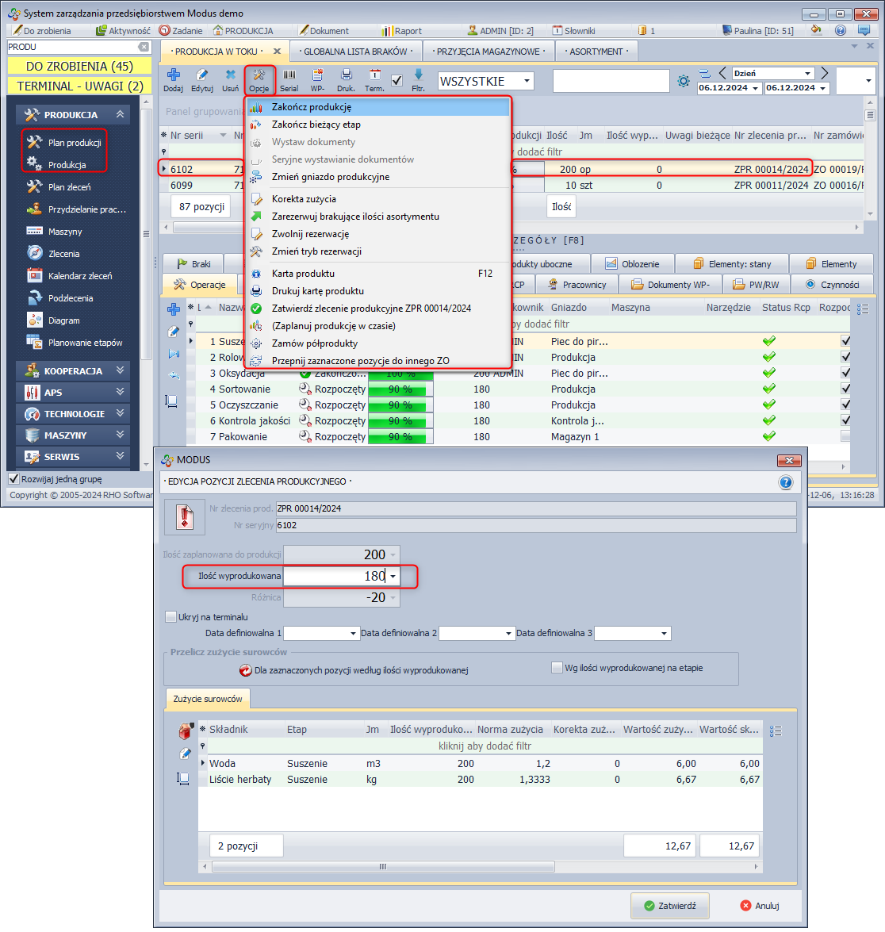Viewport: 885px width, 932px height.
Task: Click the Dodaj (add) toolbar icon
Action: pyautogui.click(x=173, y=76)
